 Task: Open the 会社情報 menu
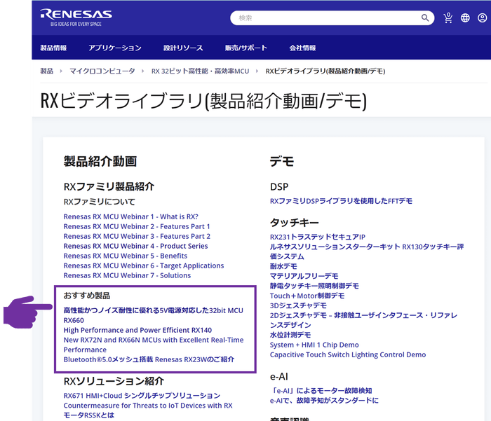(302, 48)
